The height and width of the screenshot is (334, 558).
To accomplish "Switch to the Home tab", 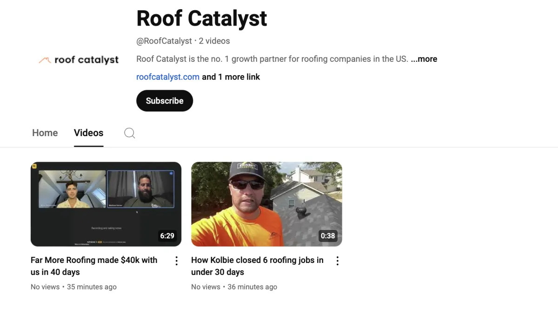I will pos(45,133).
